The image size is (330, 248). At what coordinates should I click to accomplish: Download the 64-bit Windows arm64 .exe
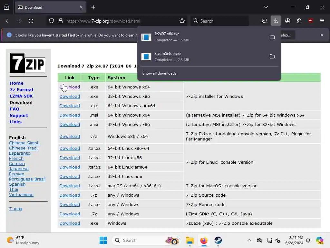[70, 106]
